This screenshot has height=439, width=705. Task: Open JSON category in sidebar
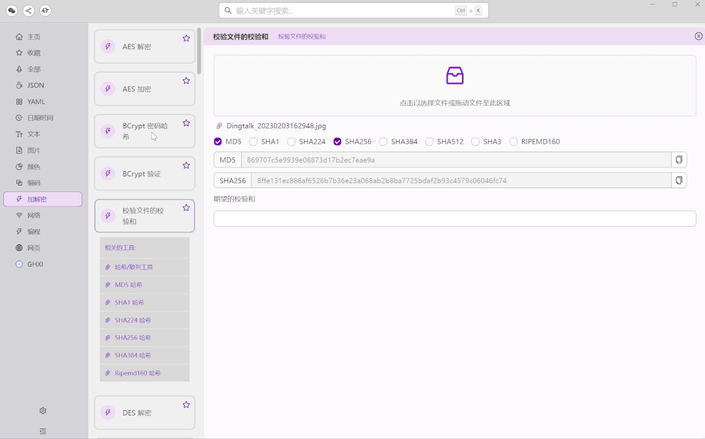click(x=42, y=86)
